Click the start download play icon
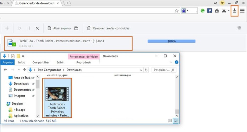Image resolution: width=247 pixels, height=132 pixels. coord(20,28)
